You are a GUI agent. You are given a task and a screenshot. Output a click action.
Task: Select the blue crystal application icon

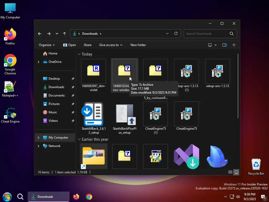tap(217, 156)
